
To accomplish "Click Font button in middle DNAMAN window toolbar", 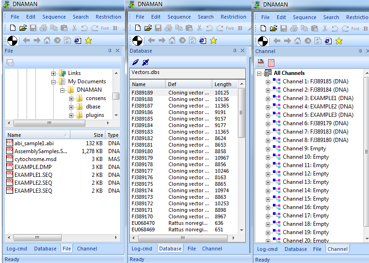I will pos(230,28).
